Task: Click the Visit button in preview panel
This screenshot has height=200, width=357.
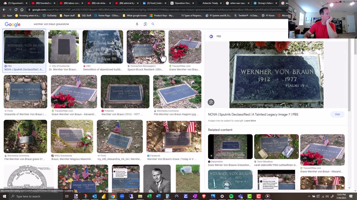Action: tap(337, 114)
